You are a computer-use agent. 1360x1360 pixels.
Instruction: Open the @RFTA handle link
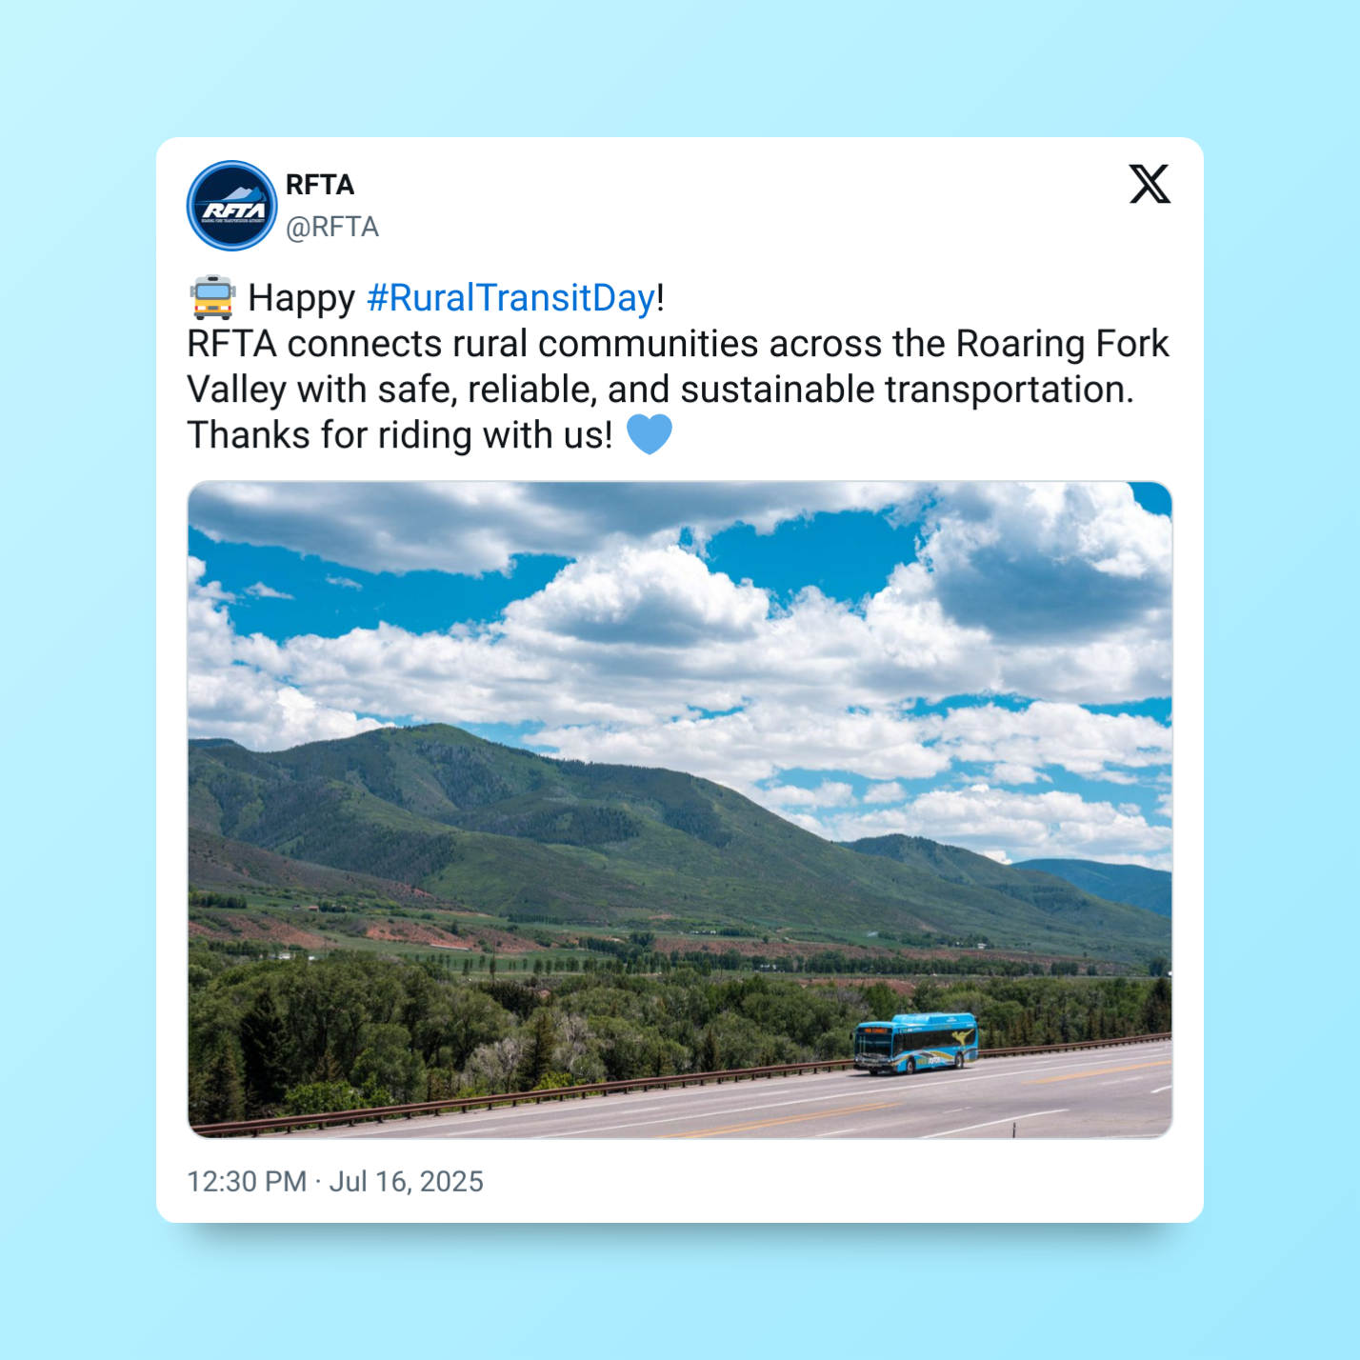click(332, 227)
